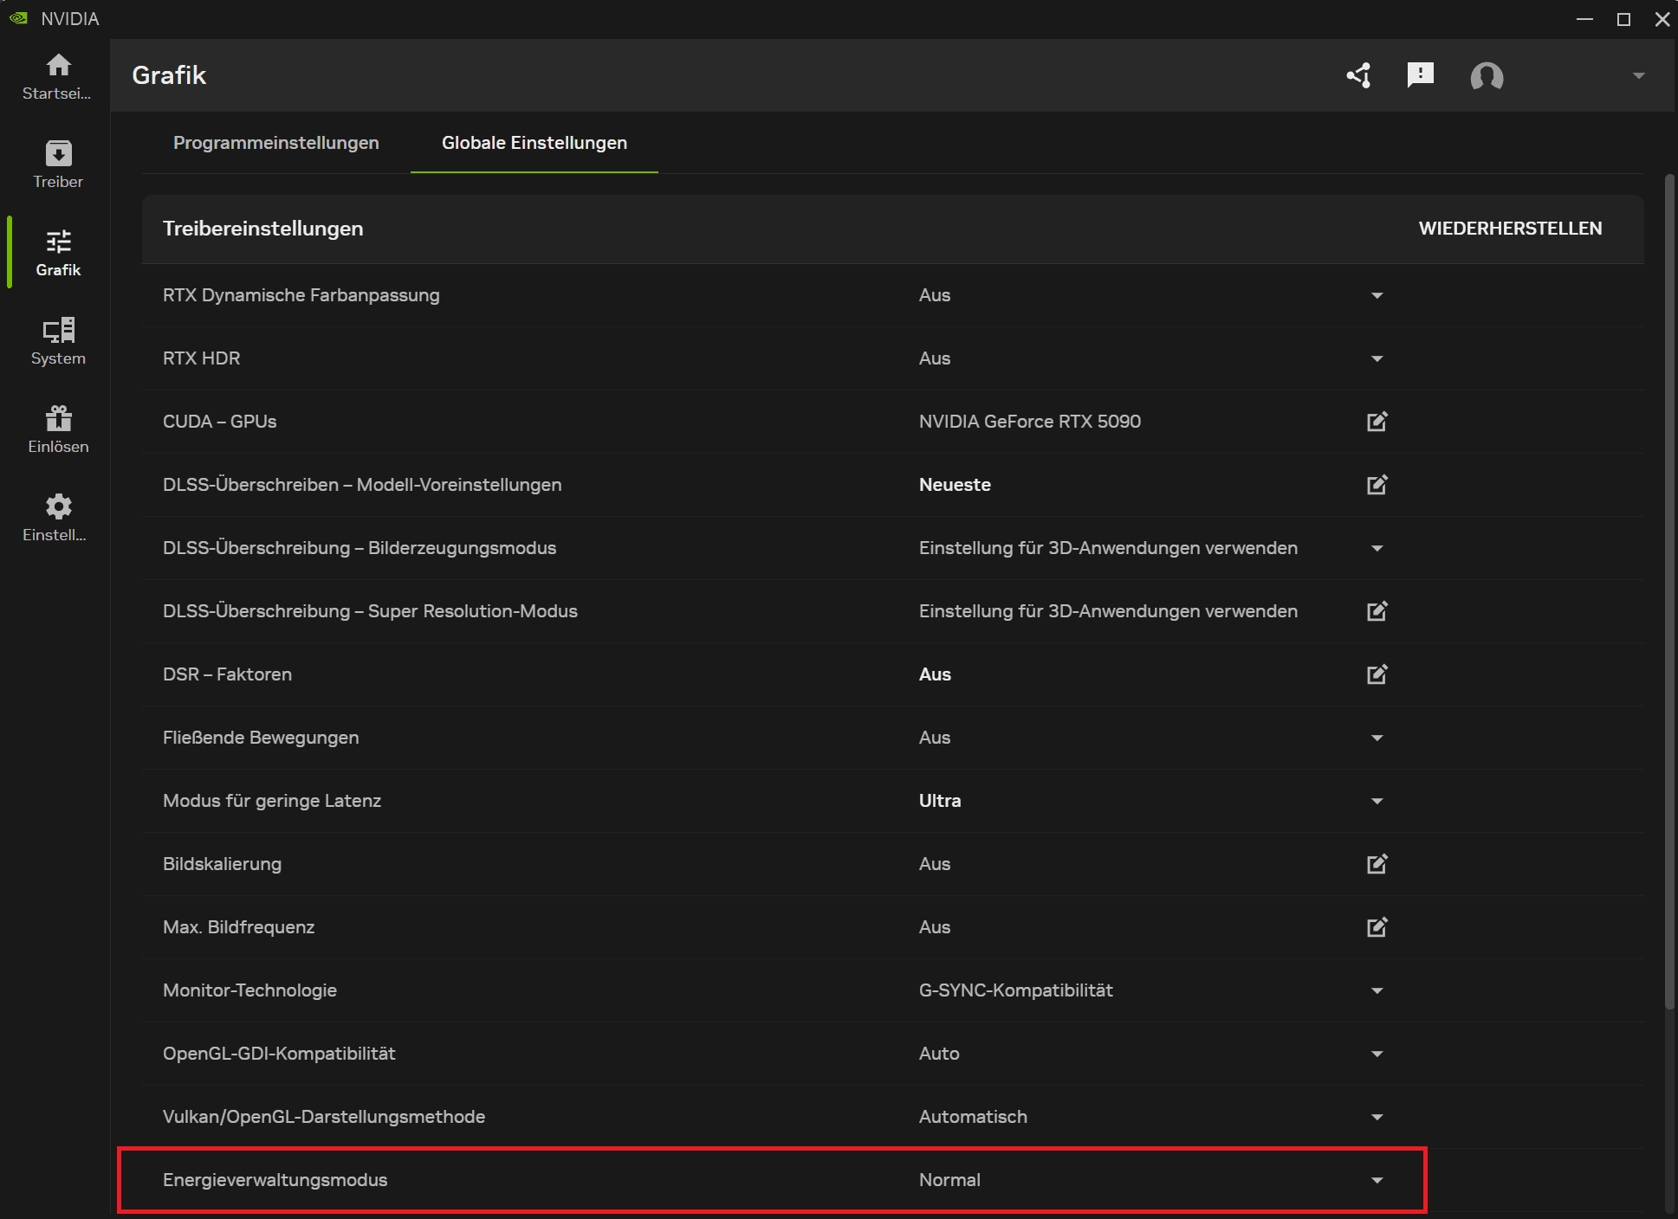Edit Max. Bildfrequenz via pencil icon
1678x1219 pixels.
point(1377,926)
